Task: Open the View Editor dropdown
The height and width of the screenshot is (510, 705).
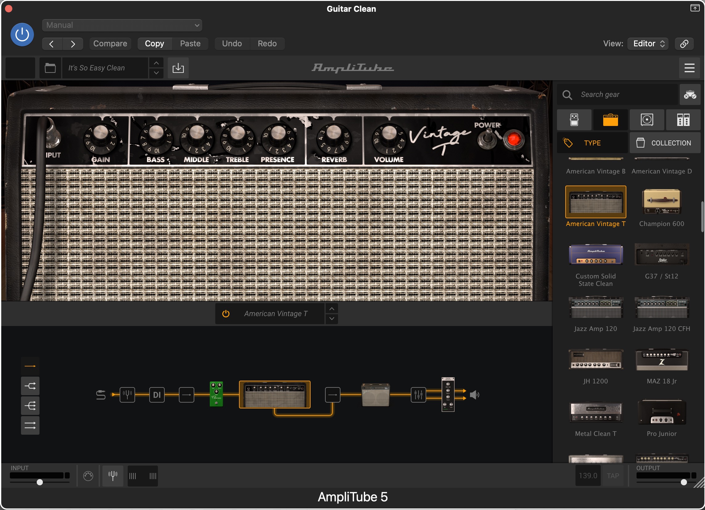Action: click(x=648, y=44)
